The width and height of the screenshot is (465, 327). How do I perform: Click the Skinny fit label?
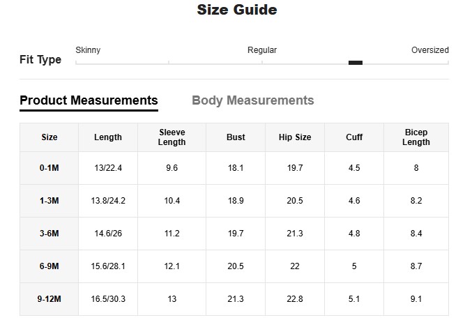click(x=88, y=50)
